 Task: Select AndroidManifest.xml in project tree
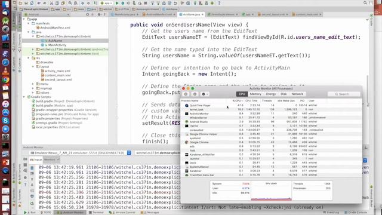coord(53,28)
